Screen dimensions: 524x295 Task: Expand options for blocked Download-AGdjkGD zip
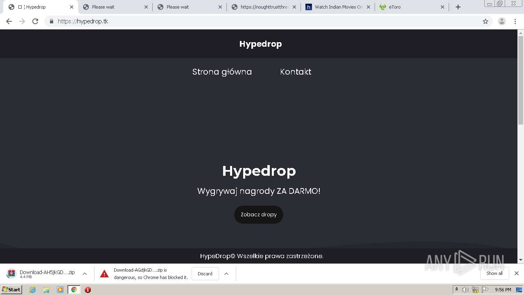pos(226,274)
